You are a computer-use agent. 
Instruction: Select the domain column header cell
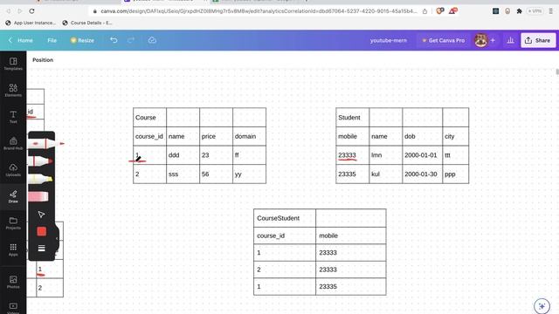point(249,136)
